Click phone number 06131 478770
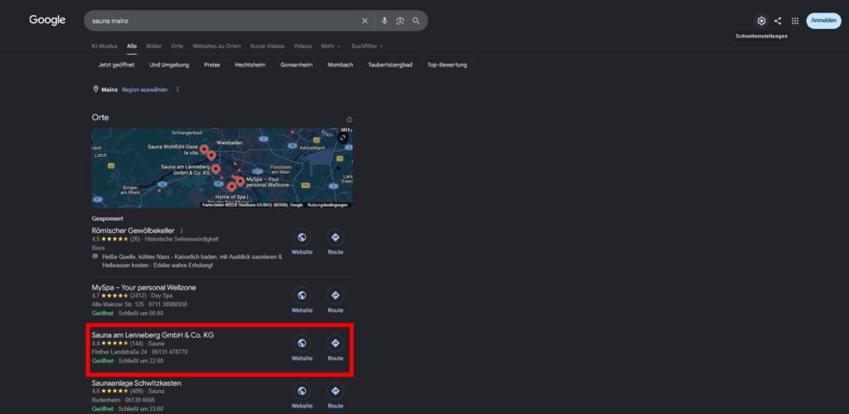This screenshot has height=414, width=849. [170, 353]
